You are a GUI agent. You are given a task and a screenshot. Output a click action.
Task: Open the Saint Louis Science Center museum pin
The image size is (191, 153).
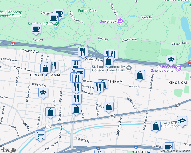pos(179,68)
